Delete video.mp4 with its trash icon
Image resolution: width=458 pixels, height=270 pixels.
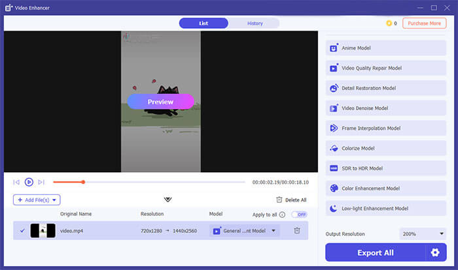[297, 230]
